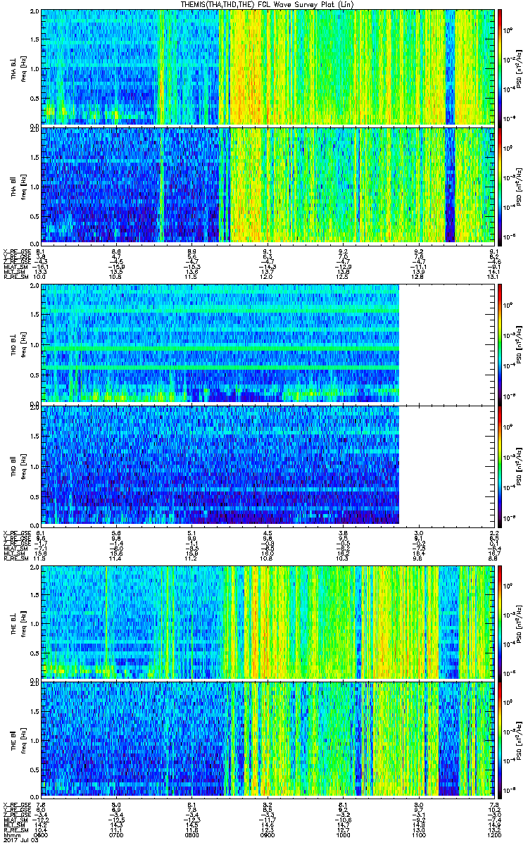
Task: Click the 1.0 frequency tick on THD B-perpendicular panel
Action: [34, 344]
